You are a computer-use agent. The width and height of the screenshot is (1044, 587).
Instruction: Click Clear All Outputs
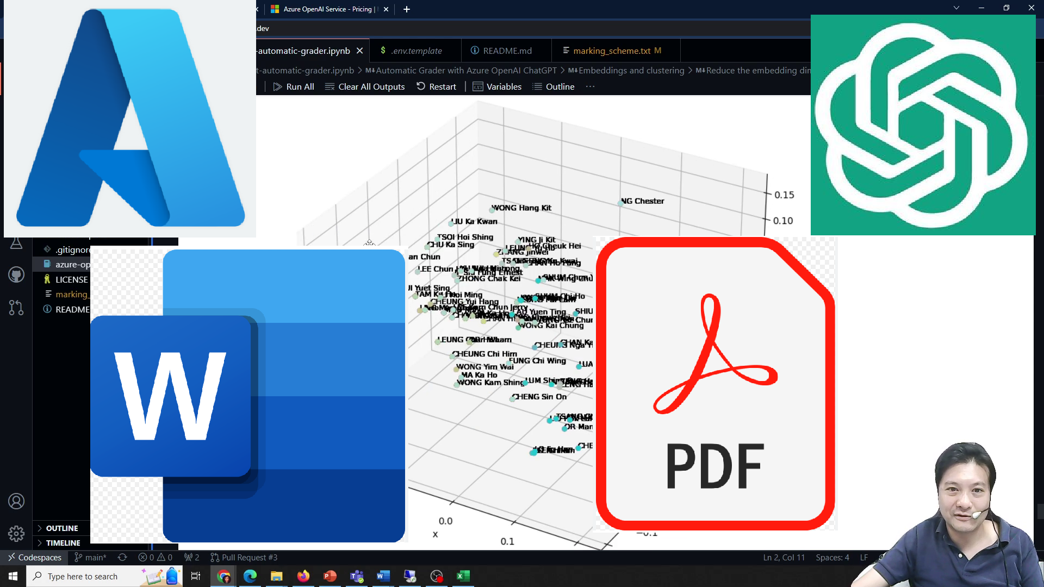[x=364, y=86]
